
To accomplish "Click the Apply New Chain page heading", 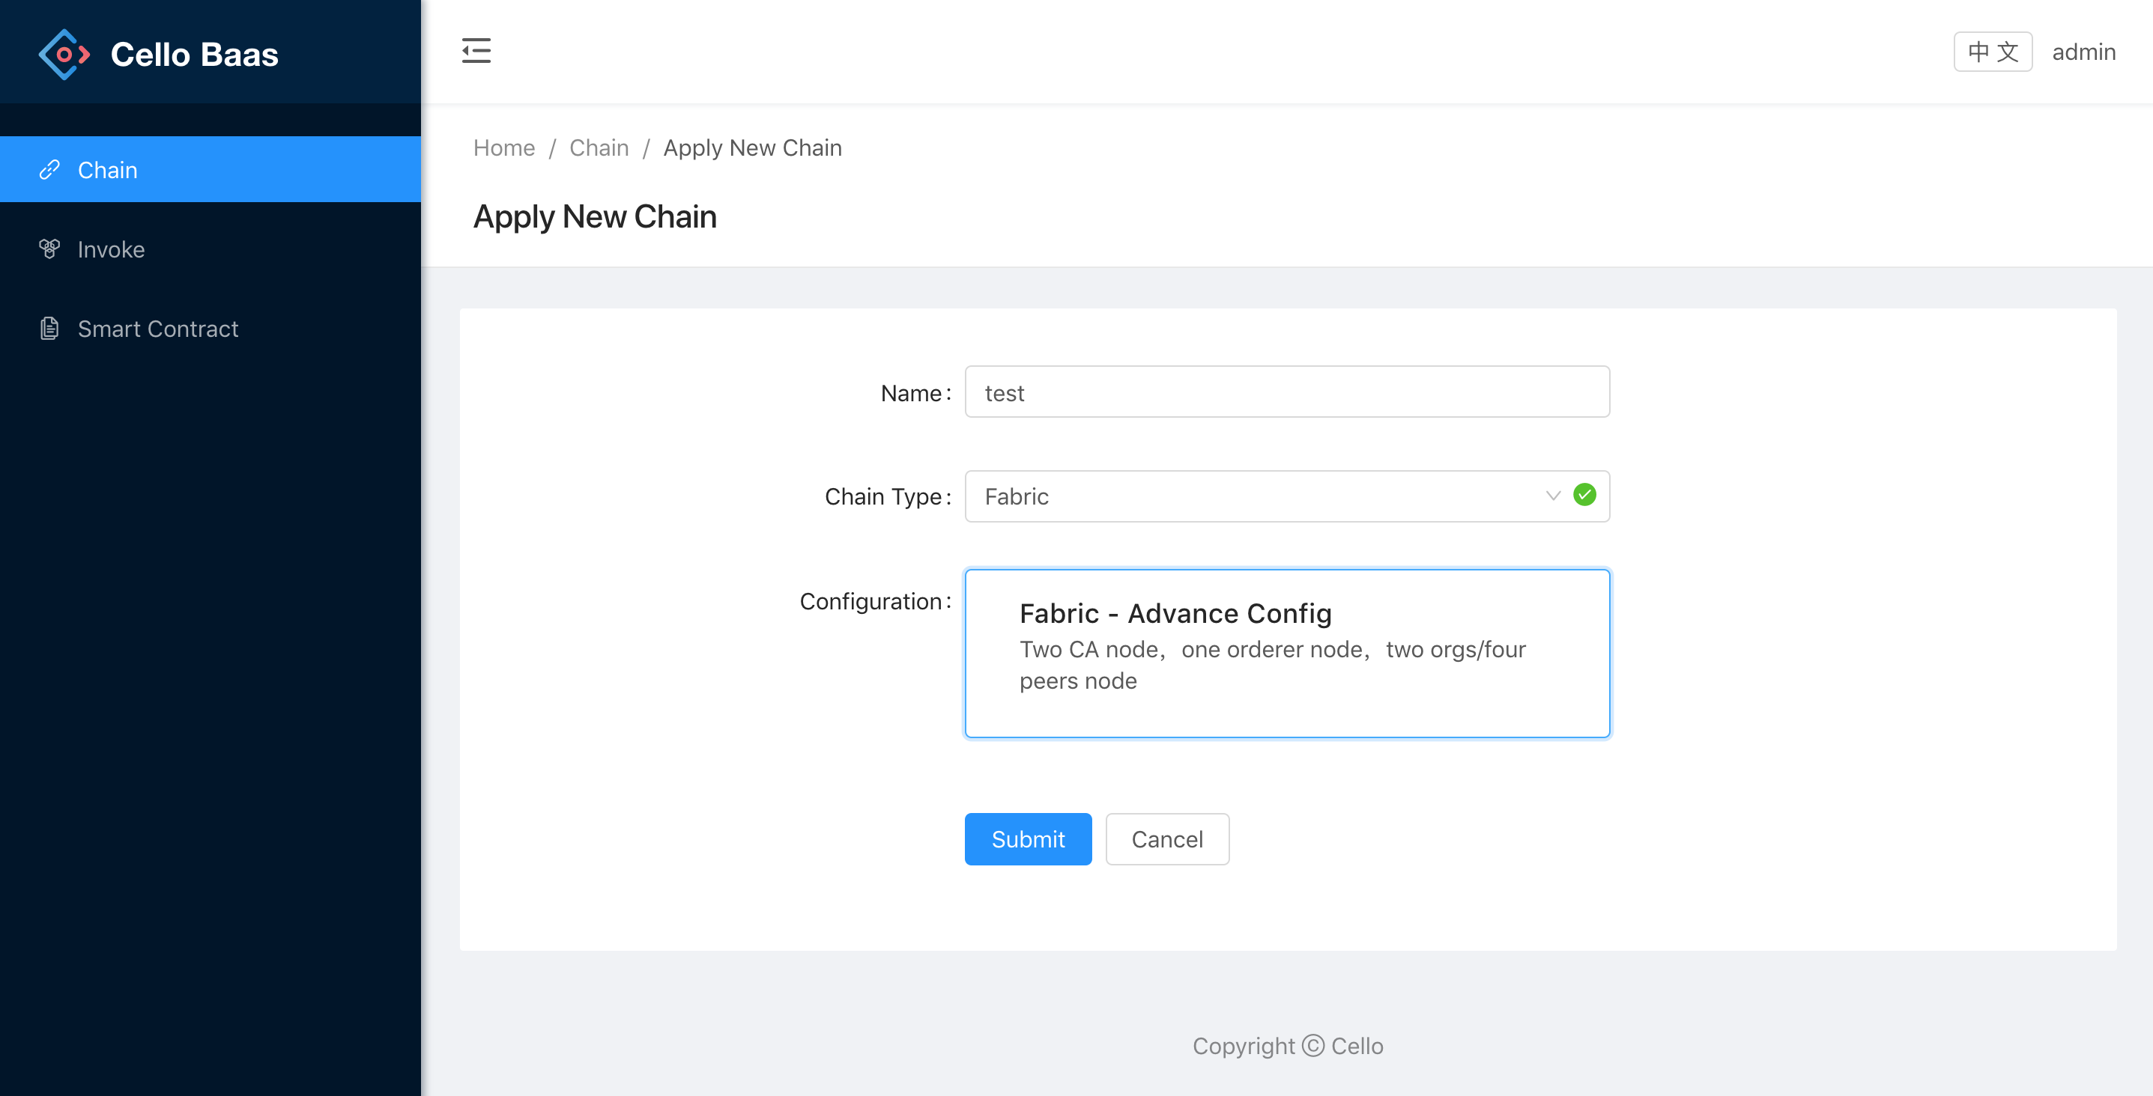I will [x=594, y=216].
